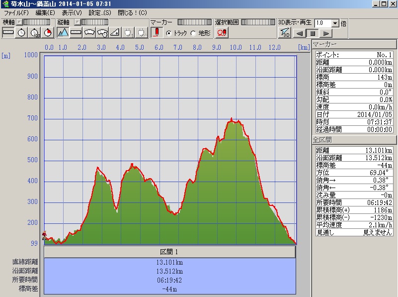398x297 pixels.
Task: Open the ファイル(F) menu
Action: tap(16, 12)
